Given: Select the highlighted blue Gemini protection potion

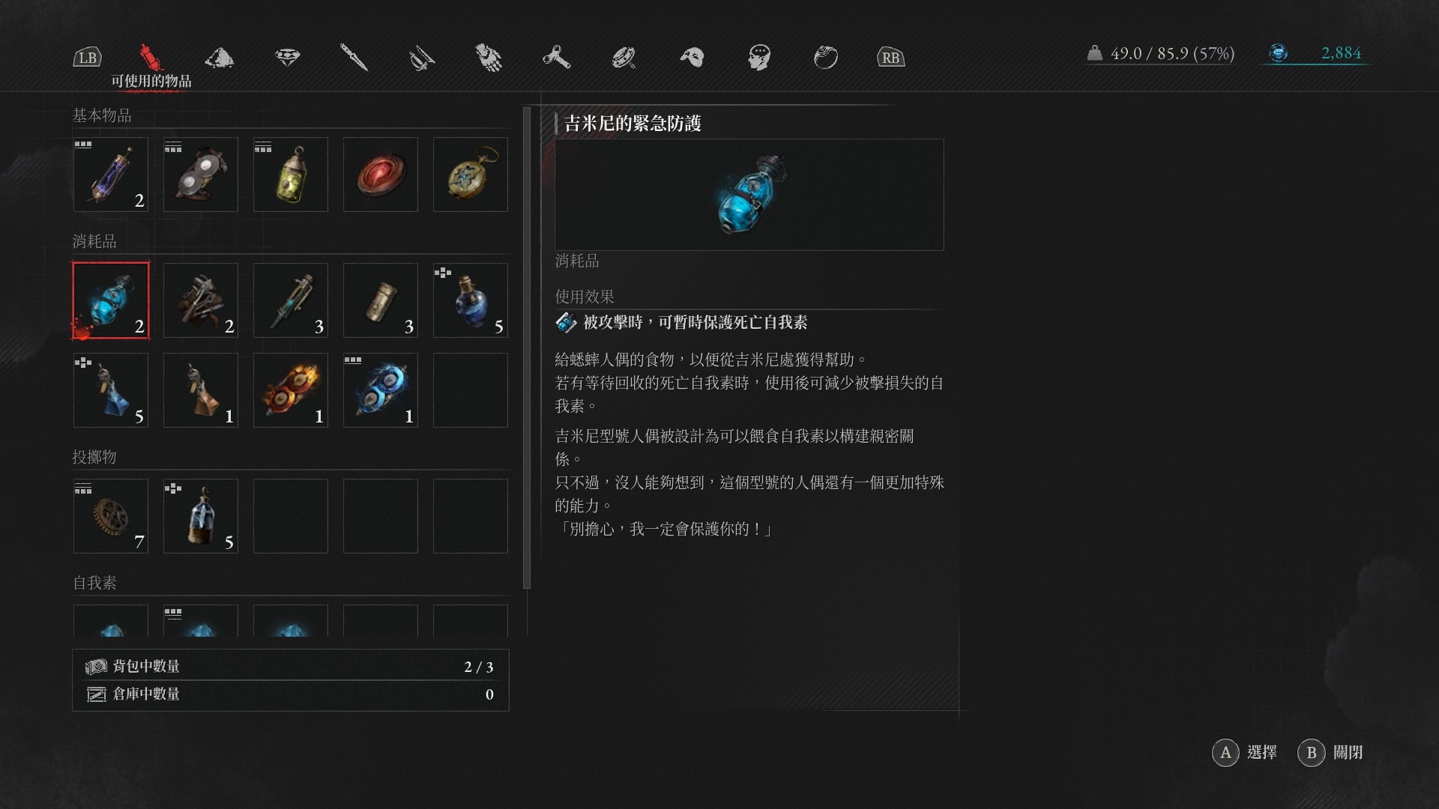Looking at the screenshot, I should 111,300.
